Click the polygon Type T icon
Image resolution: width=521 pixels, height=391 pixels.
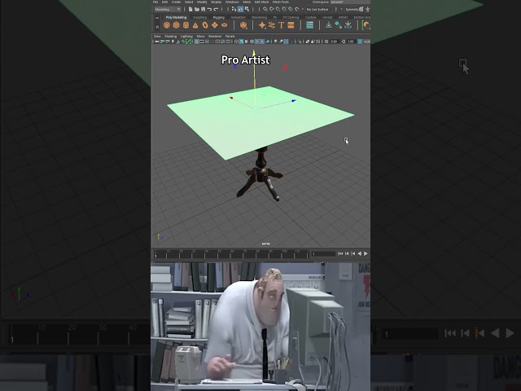coord(281,25)
